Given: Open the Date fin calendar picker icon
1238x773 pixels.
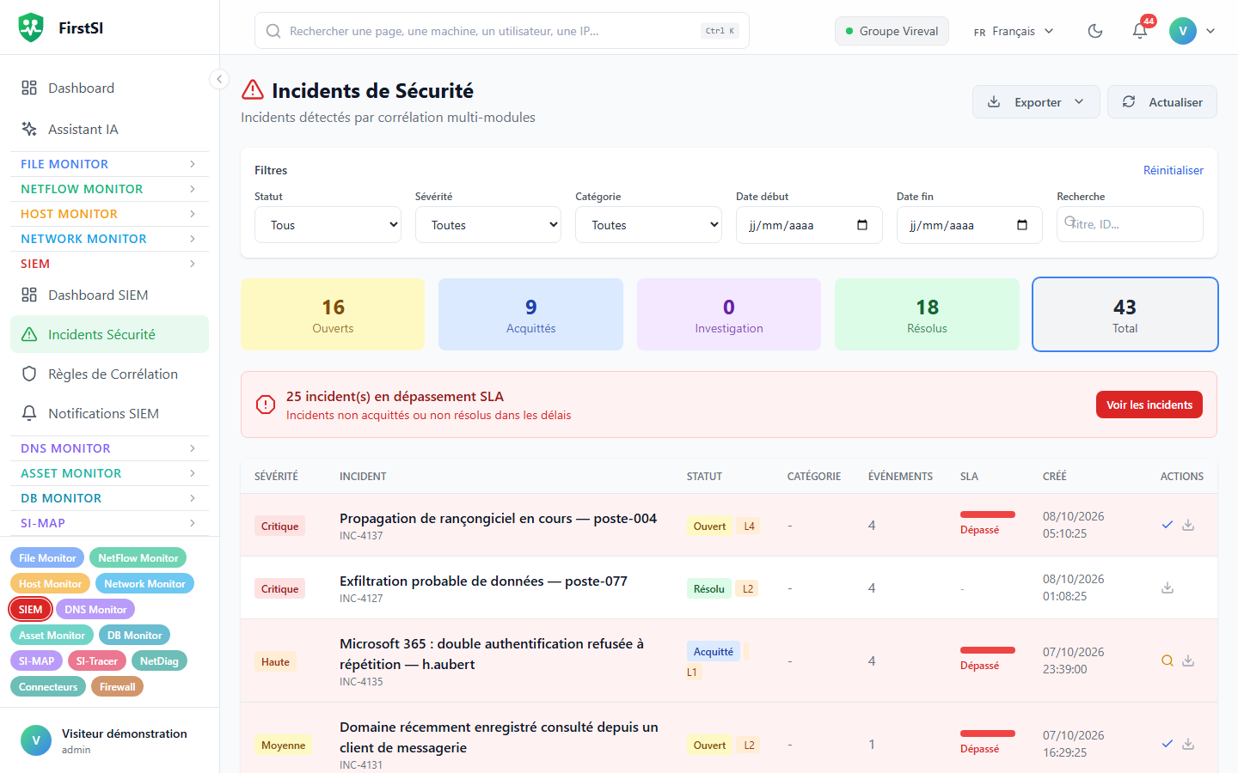Looking at the screenshot, I should coord(1022,225).
